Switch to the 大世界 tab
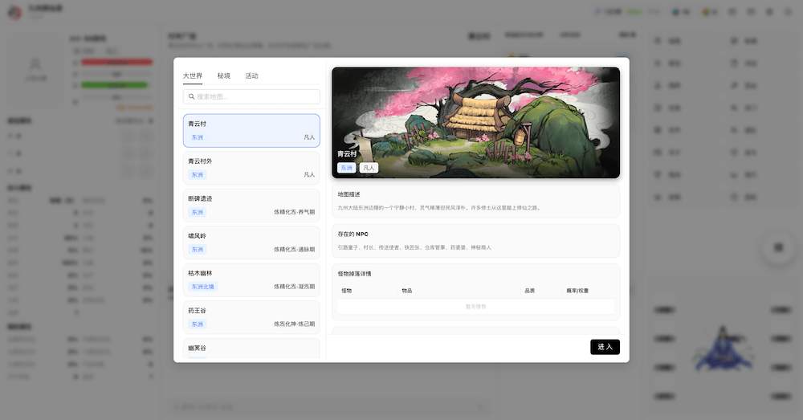 (x=193, y=76)
